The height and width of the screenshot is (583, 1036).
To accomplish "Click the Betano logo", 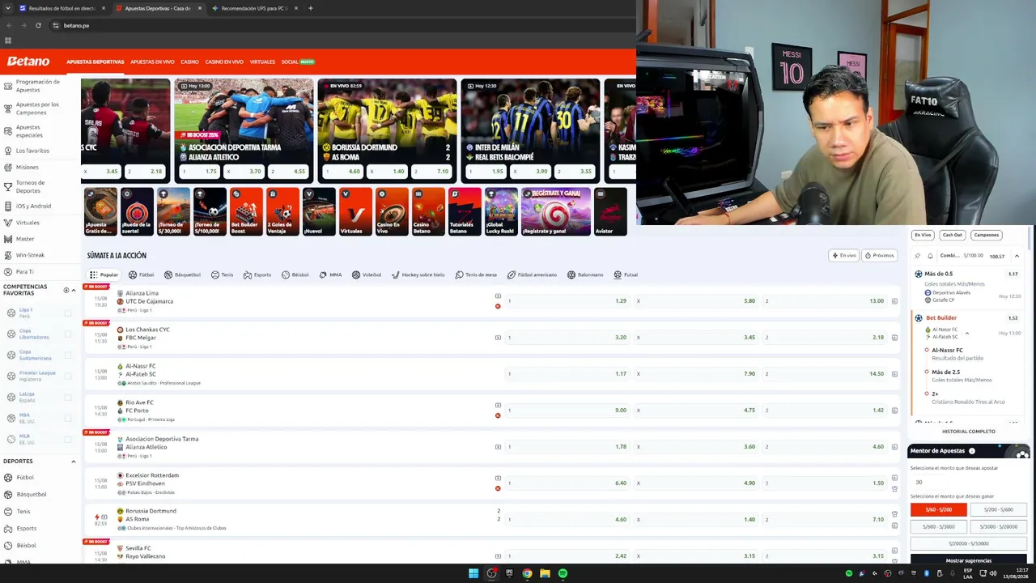I will [28, 62].
